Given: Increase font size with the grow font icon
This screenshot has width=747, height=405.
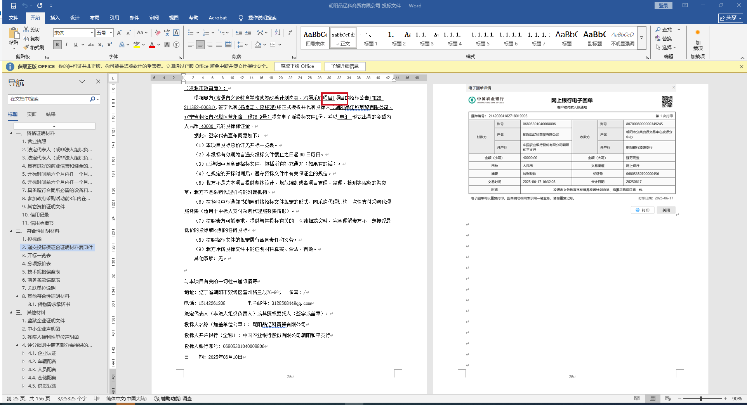Looking at the screenshot, I should pyautogui.click(x=119, y=33).
